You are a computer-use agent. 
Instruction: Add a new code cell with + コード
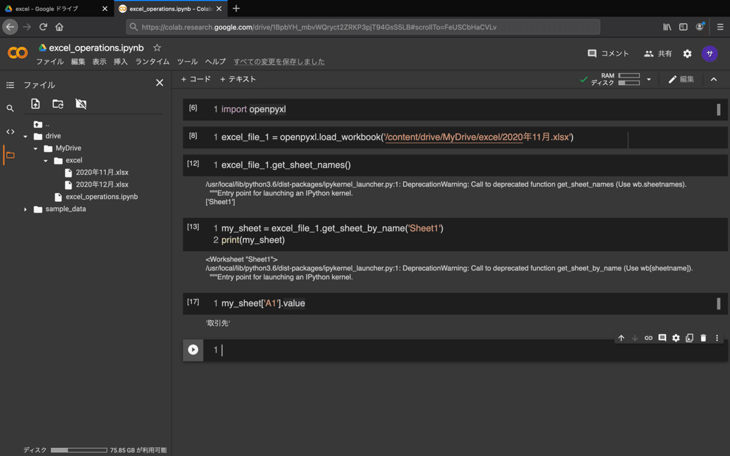click(196, 79)
